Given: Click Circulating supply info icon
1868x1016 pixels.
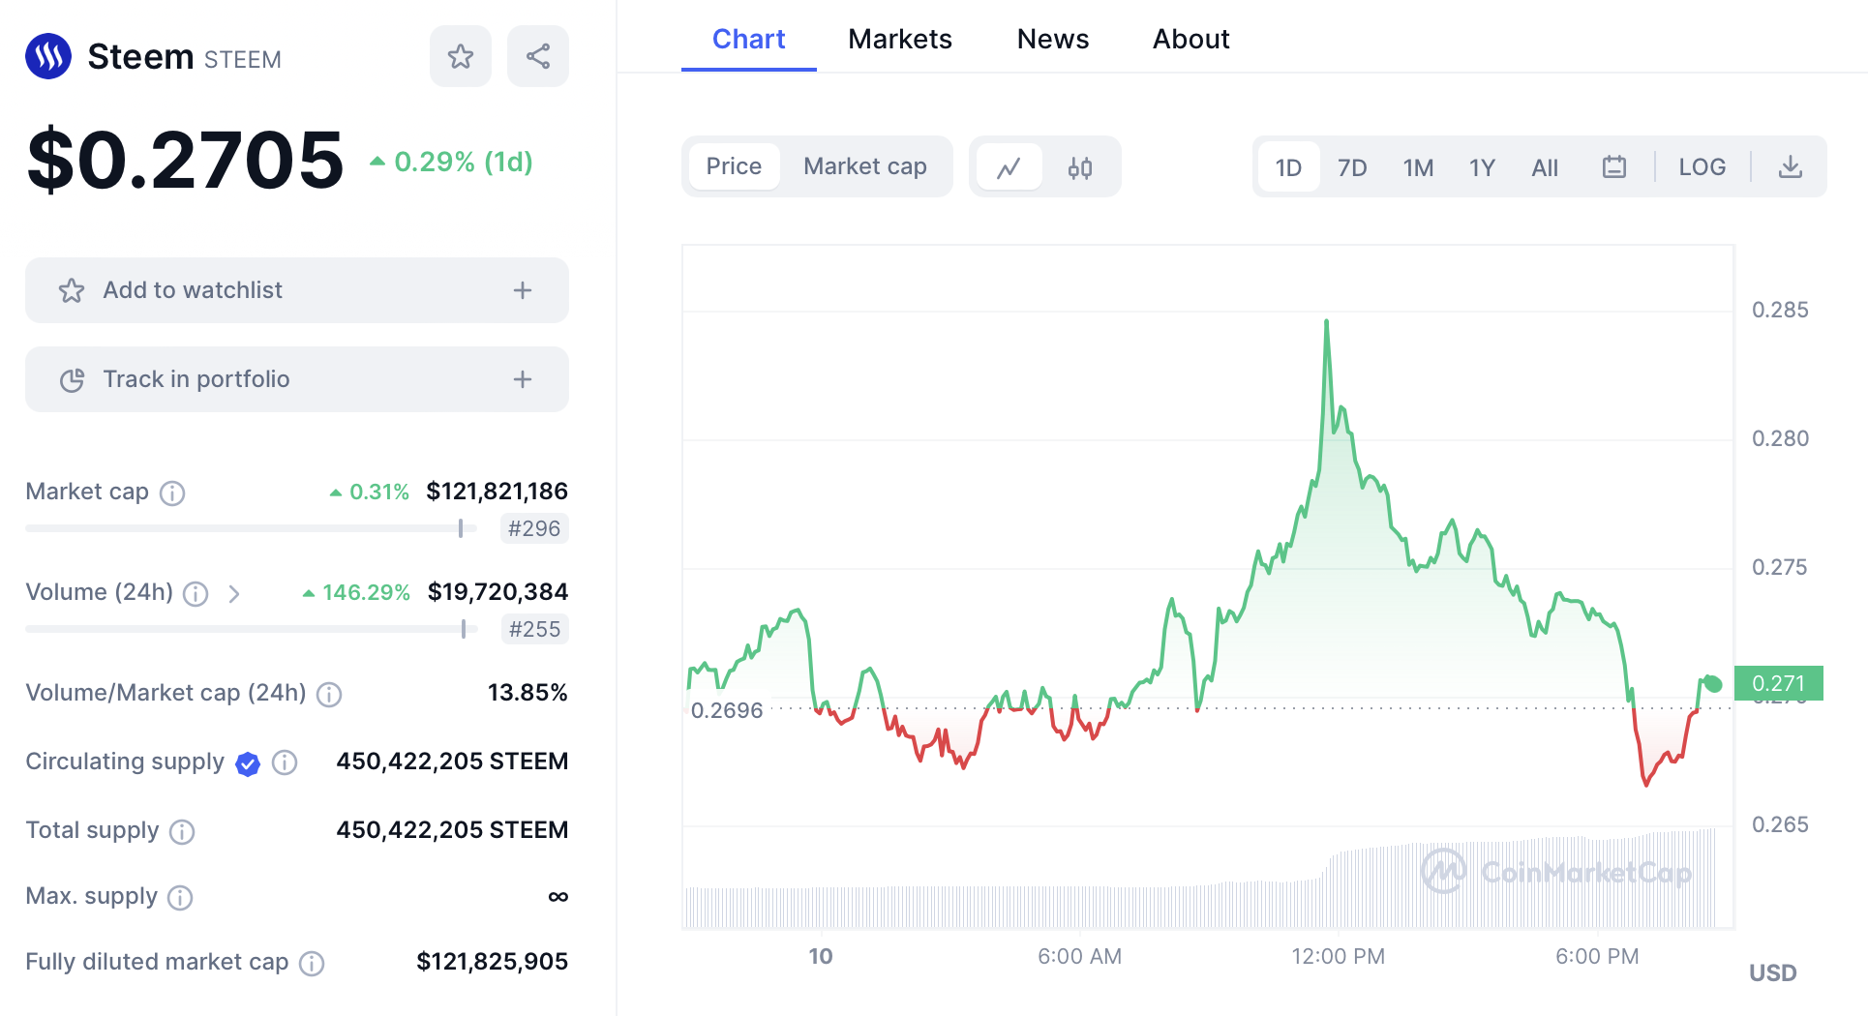Looking at the screenshot, I should pos(285,762).
